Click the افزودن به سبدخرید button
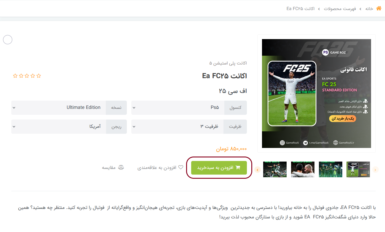 click(219, 168)
